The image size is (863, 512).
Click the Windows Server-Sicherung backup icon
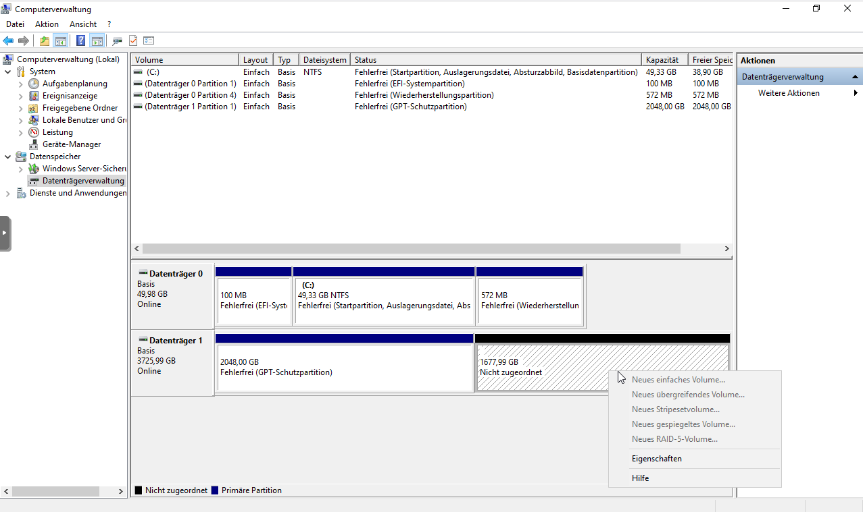click(x=34, y=169)
